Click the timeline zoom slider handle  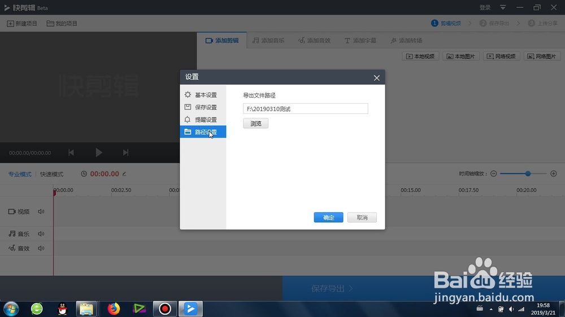528,174
